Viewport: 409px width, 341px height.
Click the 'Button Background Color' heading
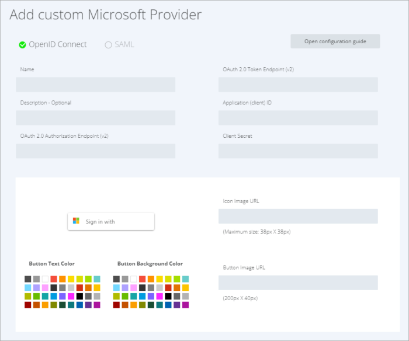150,263
